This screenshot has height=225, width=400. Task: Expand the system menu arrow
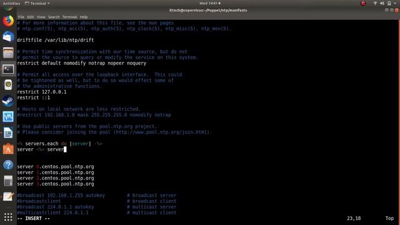[395, 3]
